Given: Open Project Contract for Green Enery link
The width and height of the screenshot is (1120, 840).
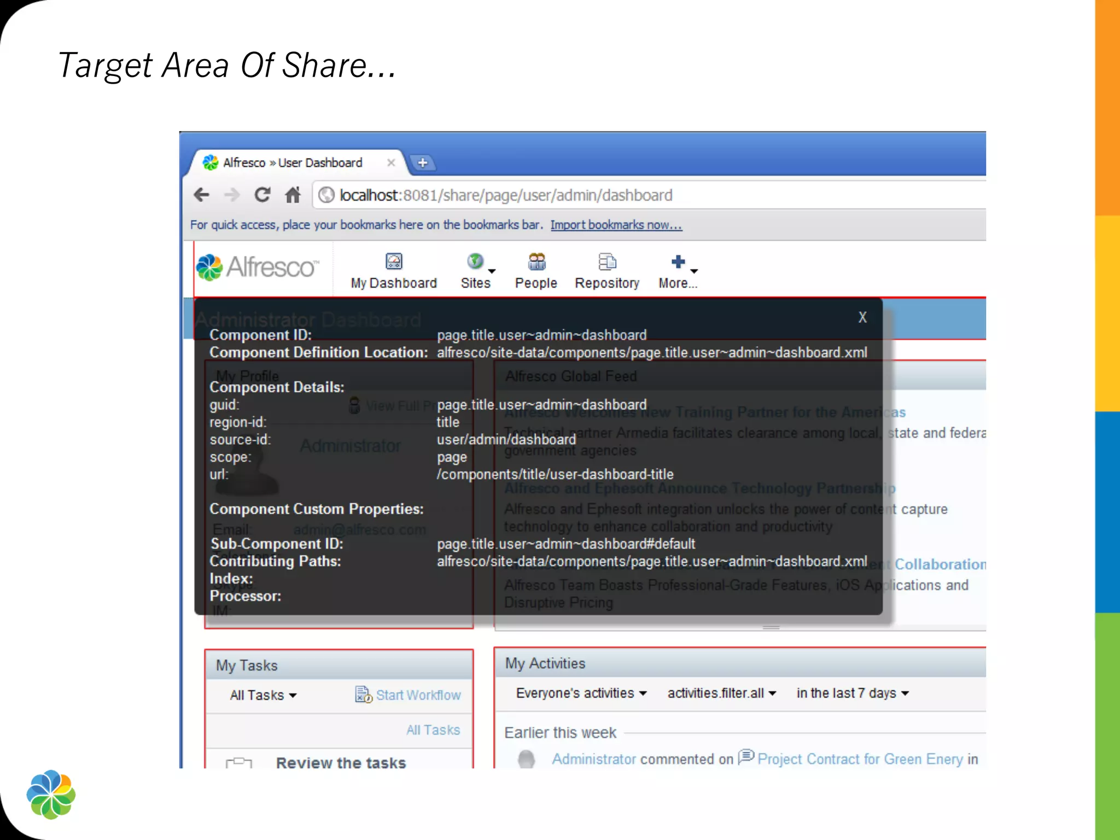Looking at the screenshot, I should click(x=860, y=759).
